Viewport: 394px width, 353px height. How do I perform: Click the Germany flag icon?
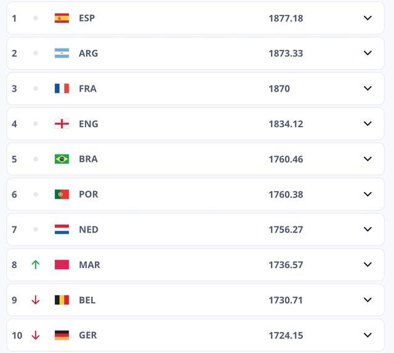pos(62,335)
